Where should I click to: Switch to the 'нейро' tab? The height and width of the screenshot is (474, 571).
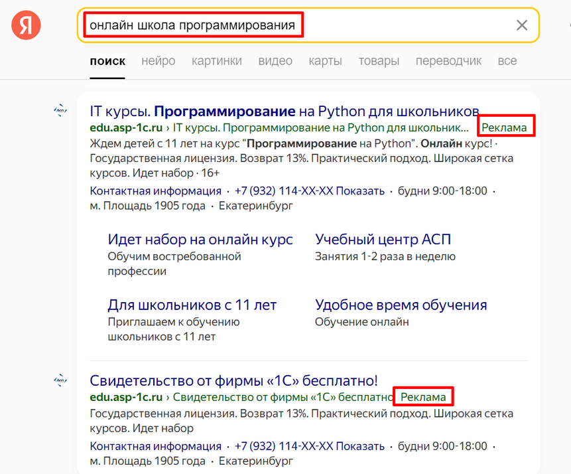159,61
